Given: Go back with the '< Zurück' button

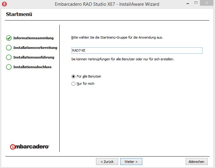Looking at the screenshot, I should pyautogui.click(x=107, y=162).
